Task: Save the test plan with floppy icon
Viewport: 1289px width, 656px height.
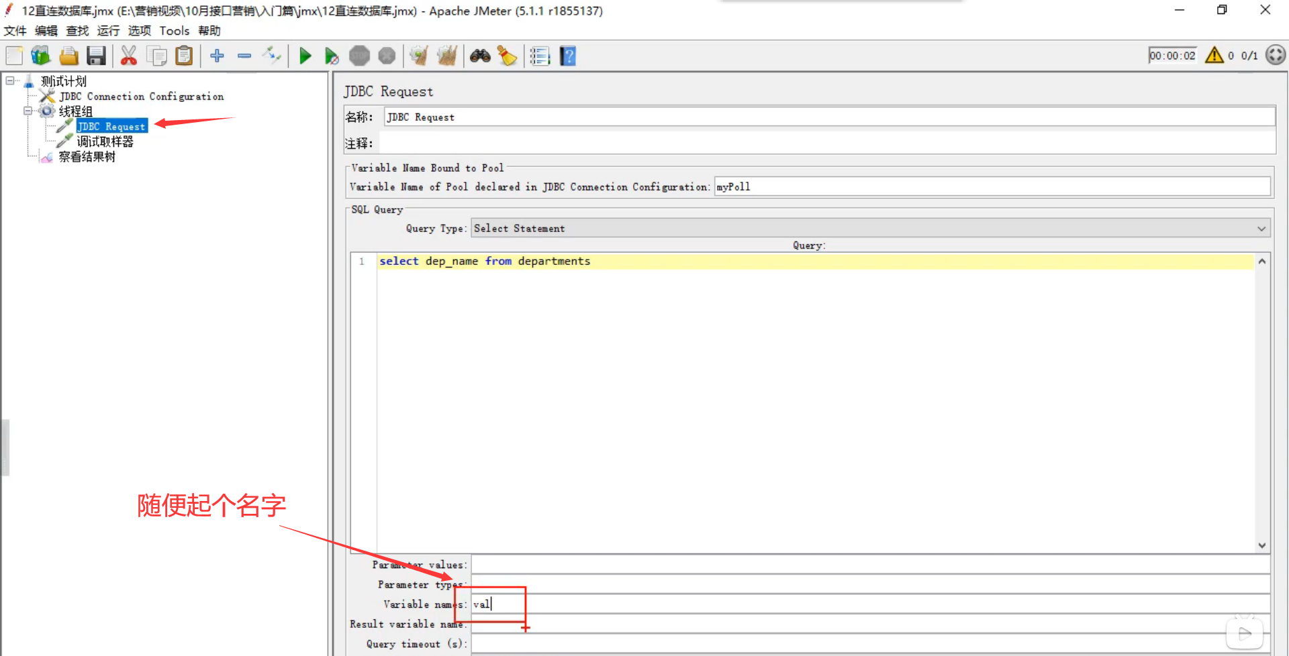Action: tap(97, 56)
